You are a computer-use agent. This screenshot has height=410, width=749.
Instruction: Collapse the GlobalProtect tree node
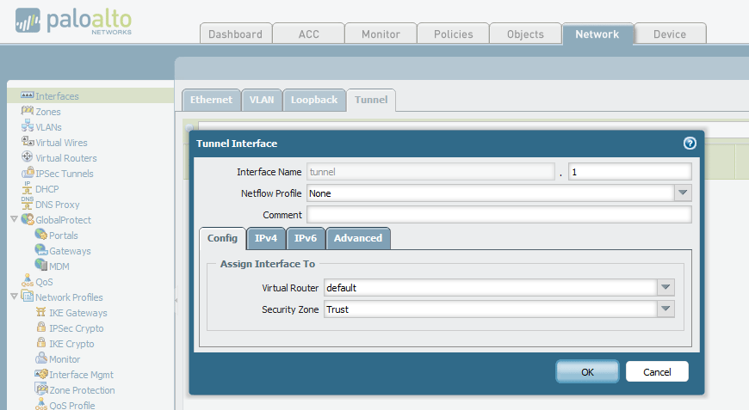[14, 220]
